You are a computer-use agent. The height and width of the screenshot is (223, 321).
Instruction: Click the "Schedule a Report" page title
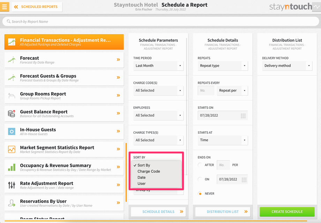pyautogui.click(x=184, y=5)
